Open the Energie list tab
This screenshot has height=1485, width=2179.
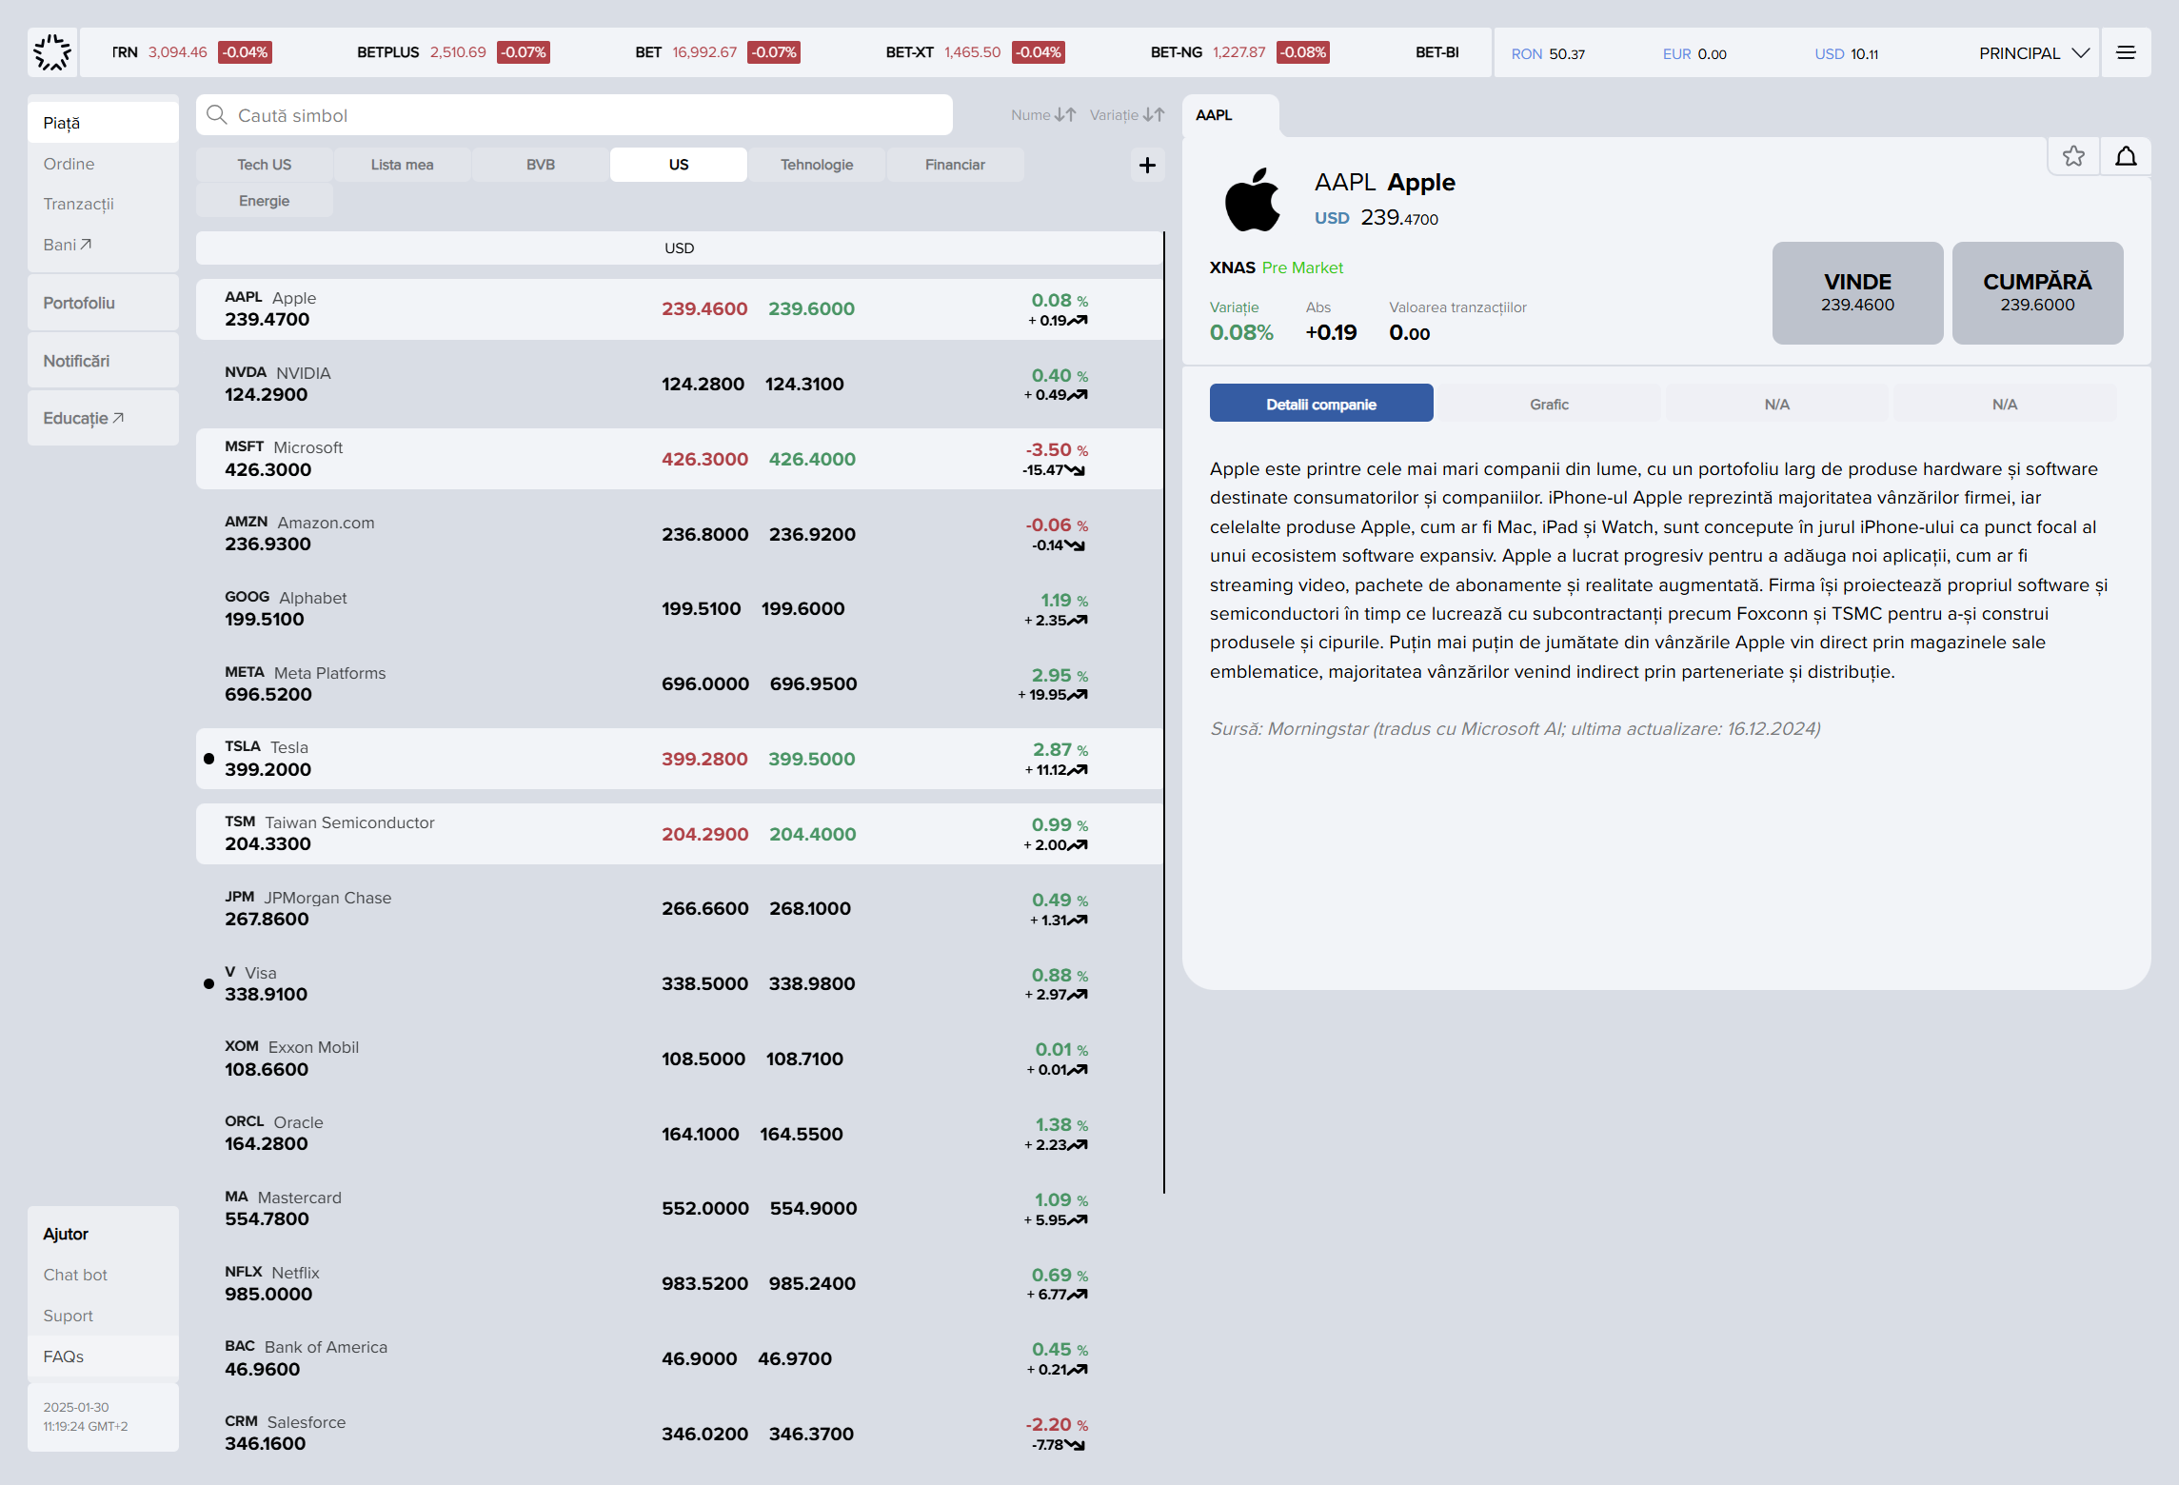(265, 201)
